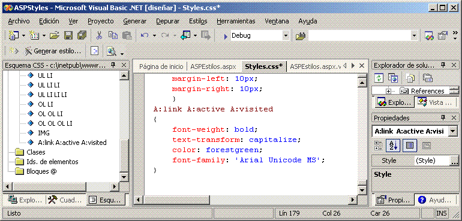Open the Depurar menu

tap(167, 21)
